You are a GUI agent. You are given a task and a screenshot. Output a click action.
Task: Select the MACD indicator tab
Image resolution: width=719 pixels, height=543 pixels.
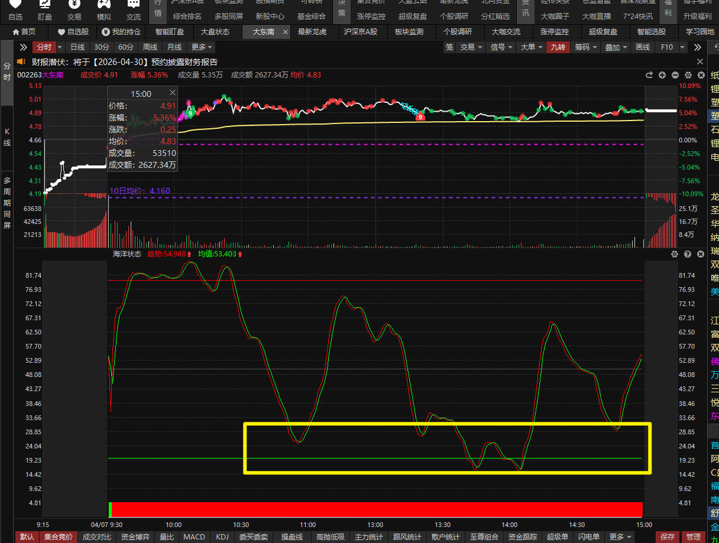tap(194, 537)
